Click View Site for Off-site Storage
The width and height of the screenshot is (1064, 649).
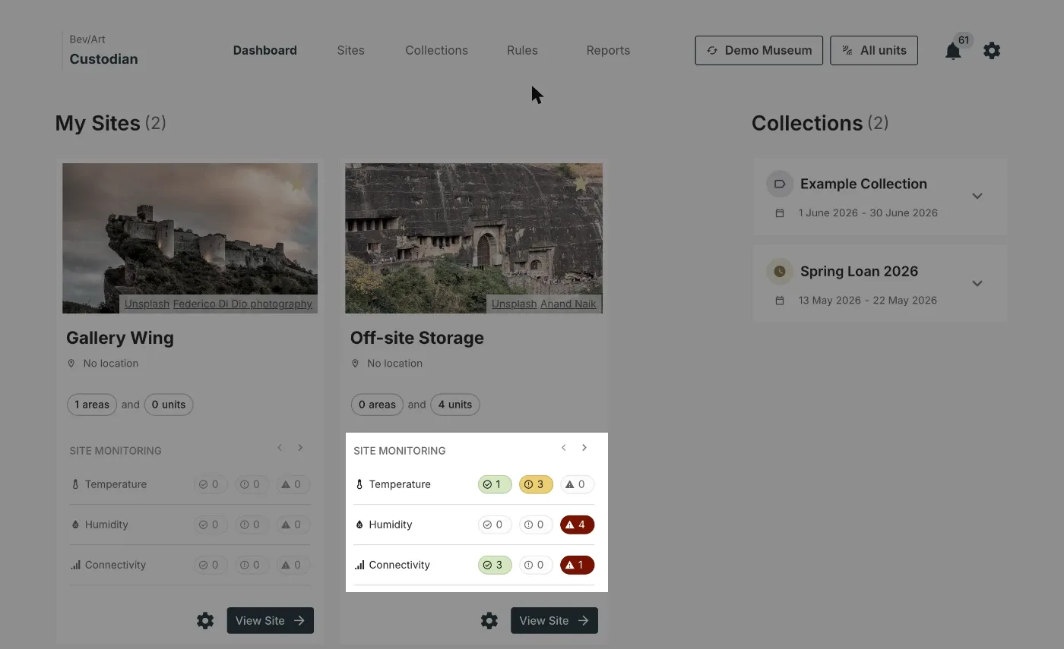(554, 621)
